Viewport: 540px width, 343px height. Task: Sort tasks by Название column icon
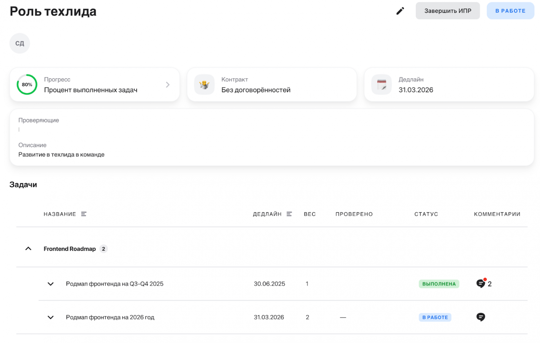84,214
